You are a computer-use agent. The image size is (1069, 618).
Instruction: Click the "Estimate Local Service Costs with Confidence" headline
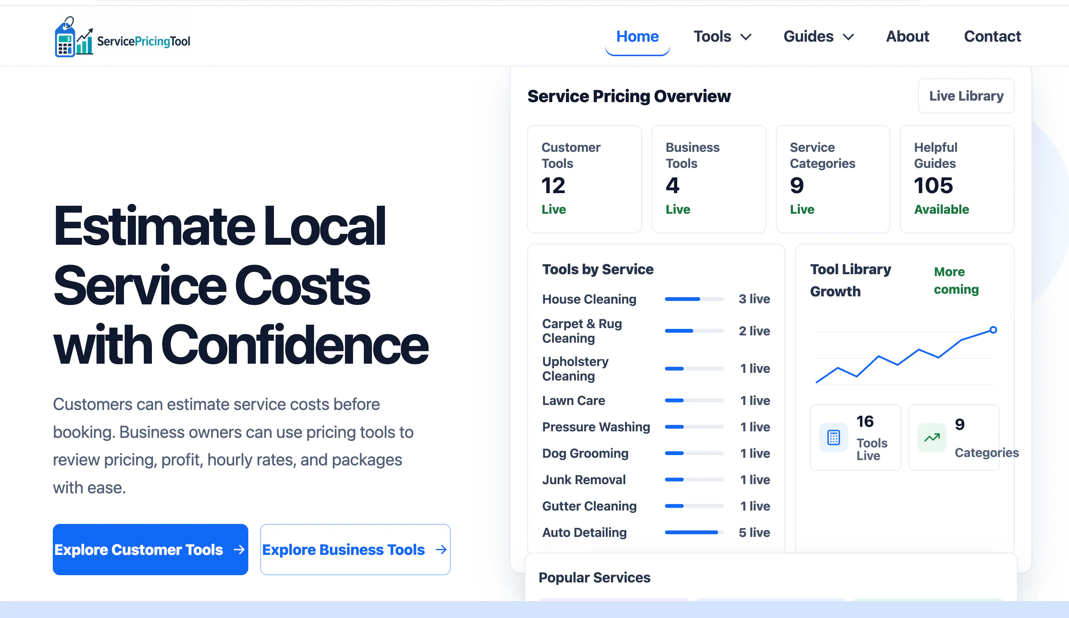tap(241, 285)
